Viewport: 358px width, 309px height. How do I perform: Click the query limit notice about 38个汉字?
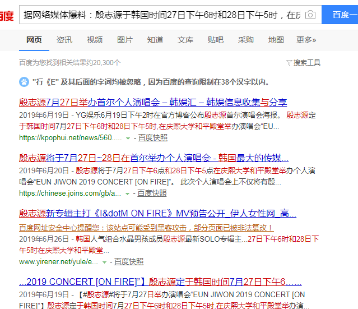tap(151, 82)
